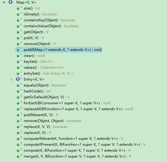
Task: Expand the Entry<K, V> nested interface
Action: [11, 79]
